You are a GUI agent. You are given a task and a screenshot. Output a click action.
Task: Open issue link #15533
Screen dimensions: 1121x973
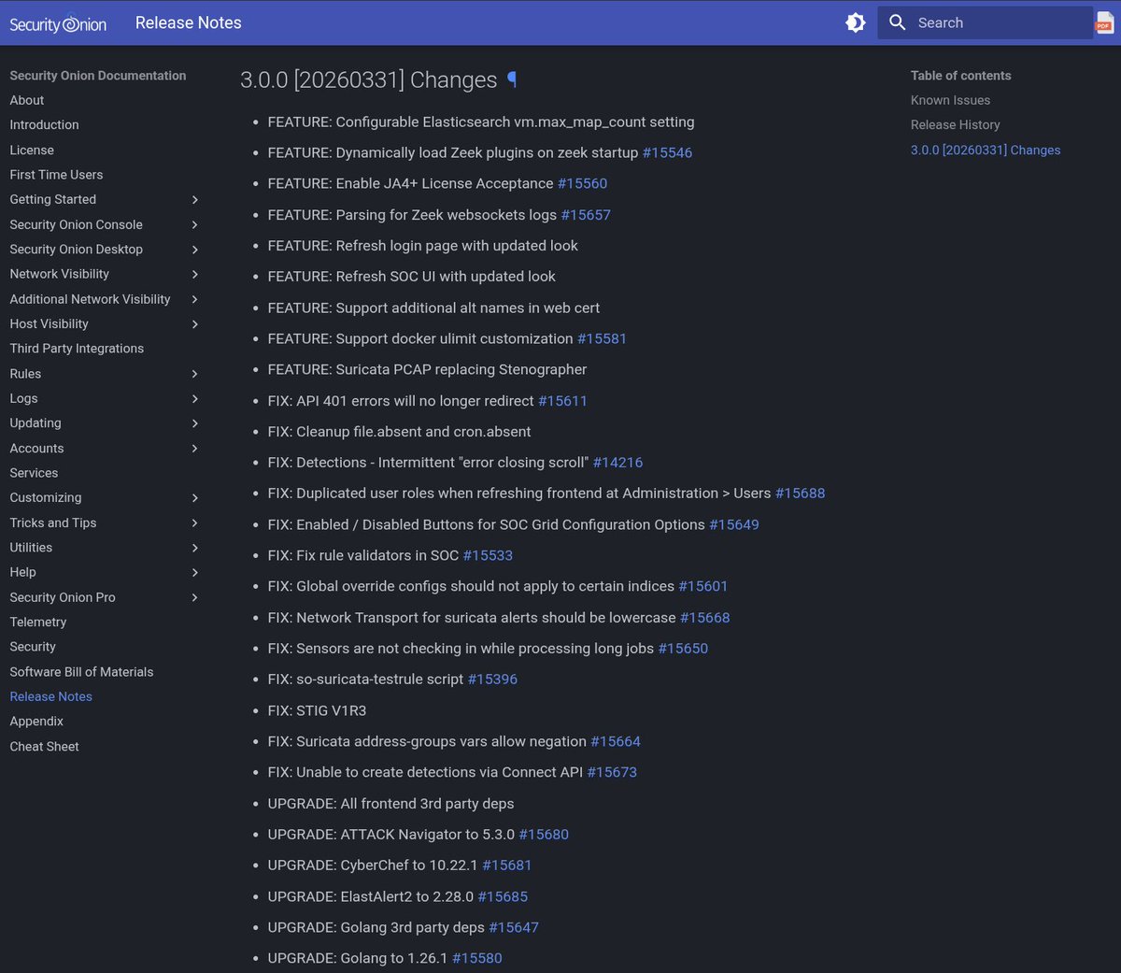pos(488,555)
